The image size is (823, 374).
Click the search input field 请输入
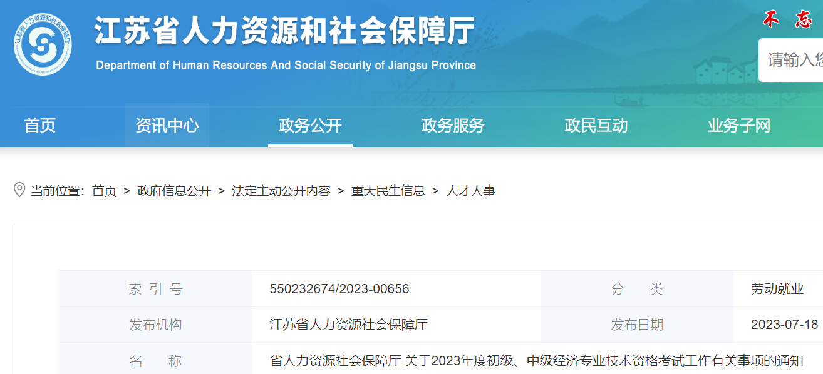791,60
